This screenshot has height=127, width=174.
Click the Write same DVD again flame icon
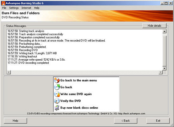pos(57,94)
